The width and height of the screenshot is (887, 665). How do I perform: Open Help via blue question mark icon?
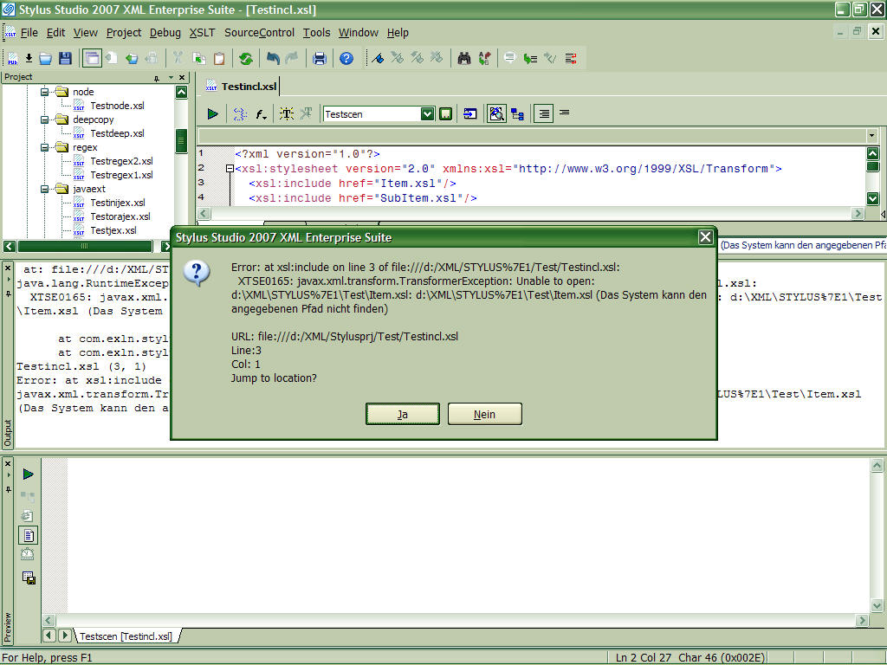(346, 59)
